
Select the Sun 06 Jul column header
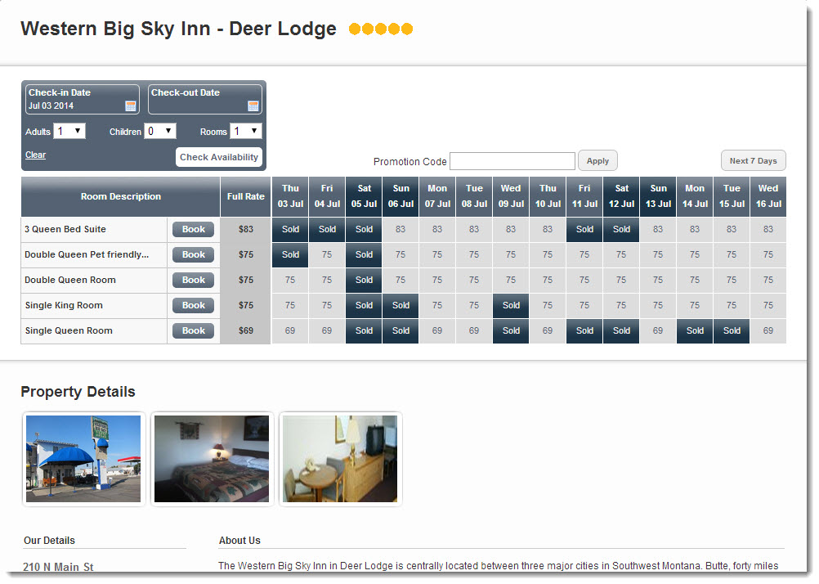click(401, 196)
